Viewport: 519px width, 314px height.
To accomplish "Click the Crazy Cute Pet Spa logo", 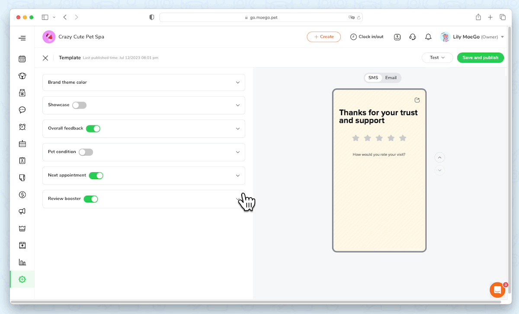I will pos(49,37).
